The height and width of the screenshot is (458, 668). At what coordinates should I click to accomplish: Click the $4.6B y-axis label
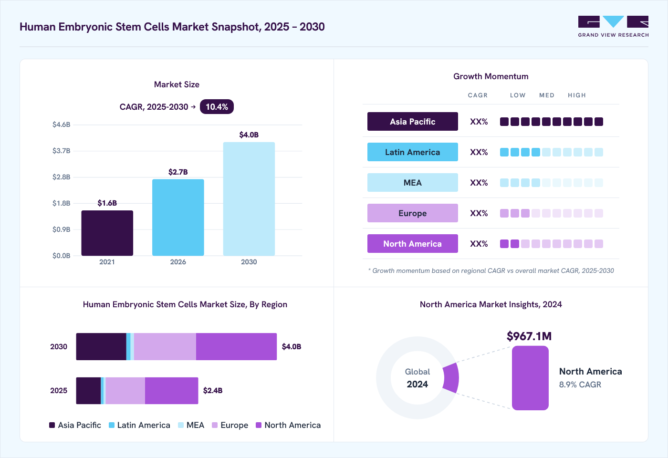tap(62, 125)
